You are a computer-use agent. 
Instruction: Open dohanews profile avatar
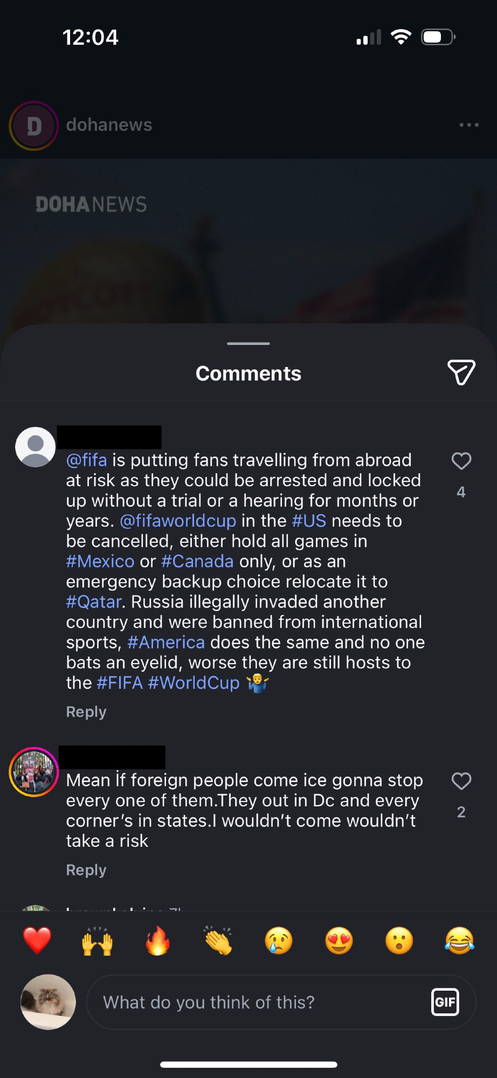pyautogui.click(x=34, y=126)
